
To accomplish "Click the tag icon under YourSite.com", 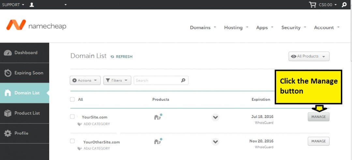I will [x=80, y=124].
